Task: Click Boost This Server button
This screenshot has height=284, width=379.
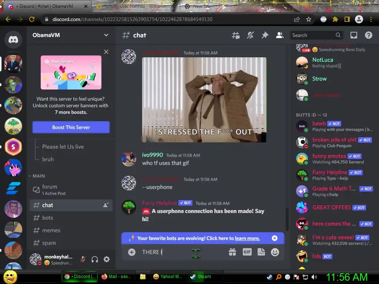Action: [x=71, y=127]
